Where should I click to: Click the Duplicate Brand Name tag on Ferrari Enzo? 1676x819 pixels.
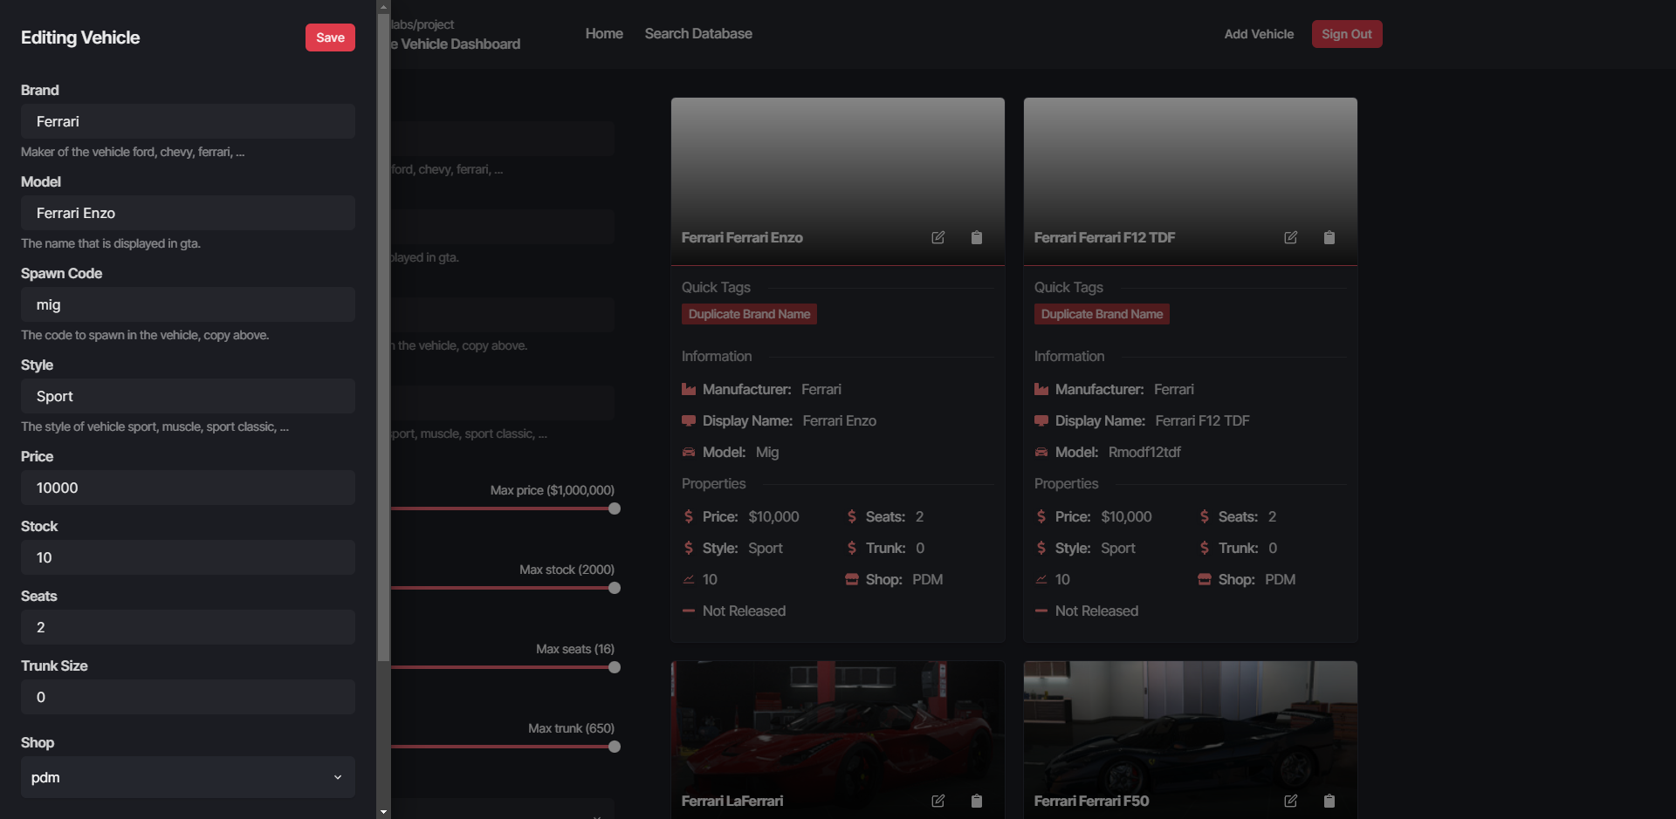(748, 313)
